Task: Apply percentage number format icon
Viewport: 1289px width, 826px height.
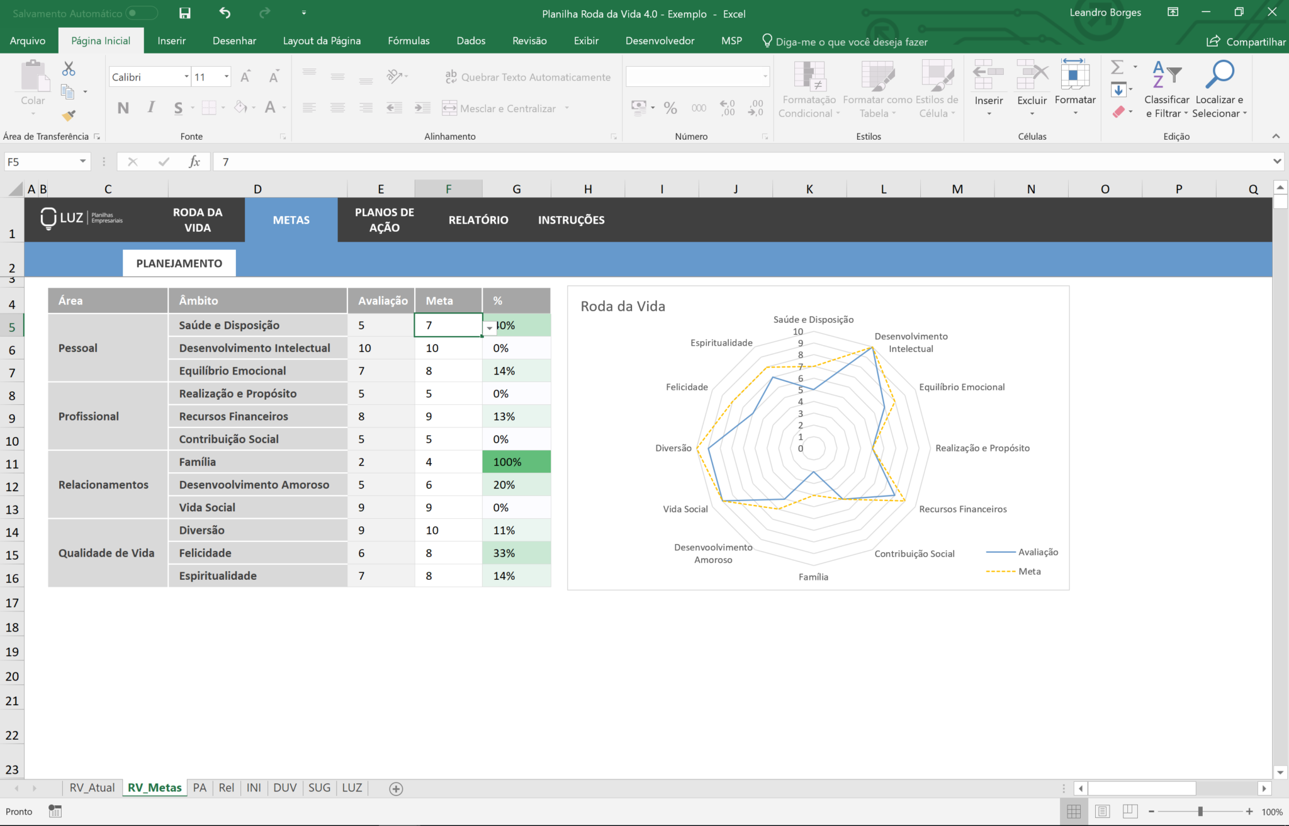Action: 670,108
